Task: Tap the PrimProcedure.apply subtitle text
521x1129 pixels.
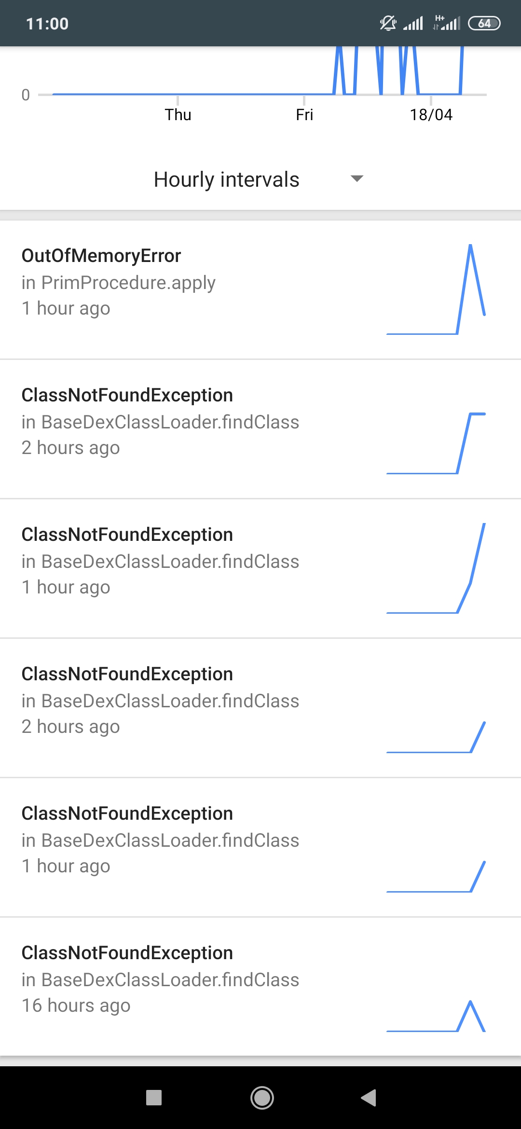Action: tap(118, 283)
